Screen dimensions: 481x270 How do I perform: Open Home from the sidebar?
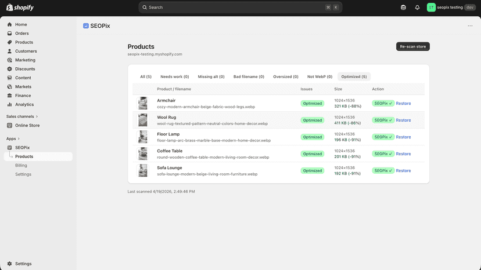21,24
